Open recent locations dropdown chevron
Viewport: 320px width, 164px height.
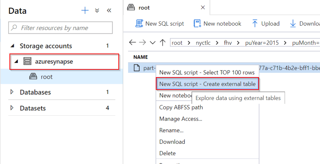point(152,42)
